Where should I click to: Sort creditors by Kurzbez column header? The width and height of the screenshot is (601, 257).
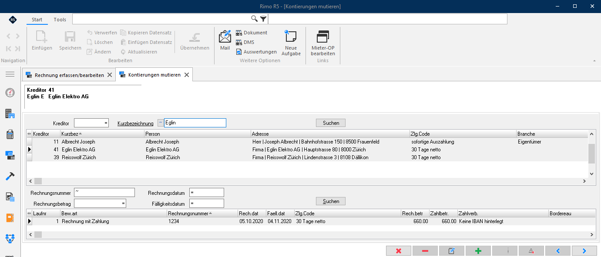pyautogui.click(x=102, y=134)
